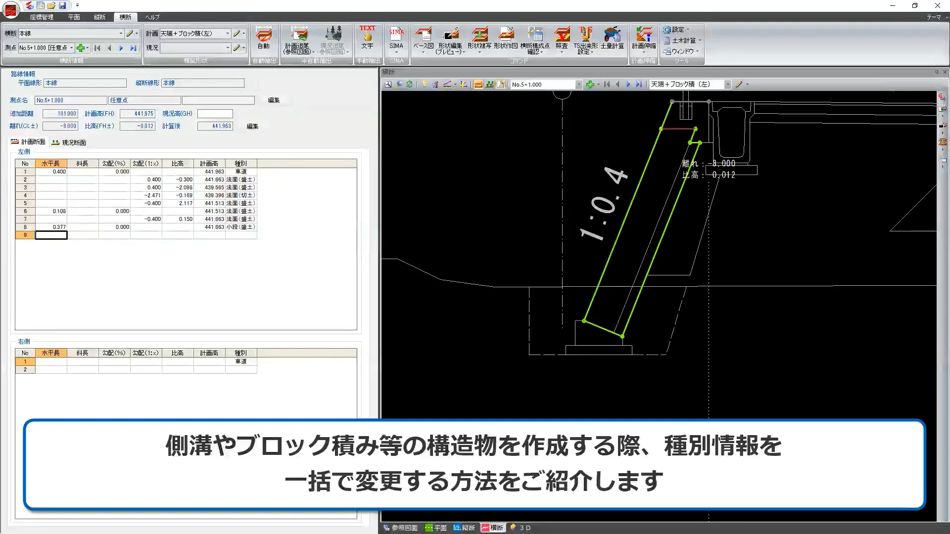Image resolution: width=950 pixels, height=534 pixels.
Task: Click the 照査 check icon
Action: click(x=562, y=40)
